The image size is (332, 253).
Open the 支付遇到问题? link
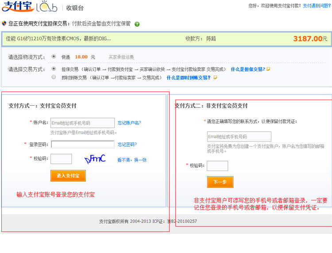point(317,6)
